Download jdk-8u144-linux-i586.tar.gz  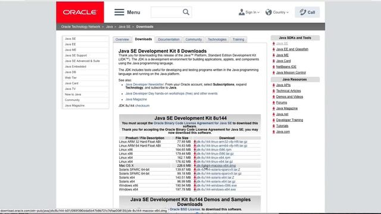click(x=215, y=153)
